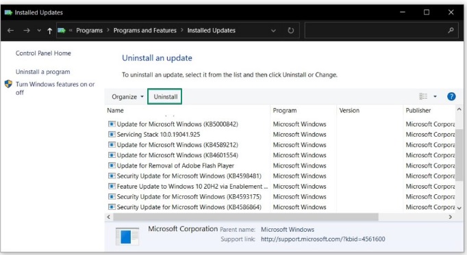Select Security Update for Microsoft Windows (KB4586864)

pos(189,207)
